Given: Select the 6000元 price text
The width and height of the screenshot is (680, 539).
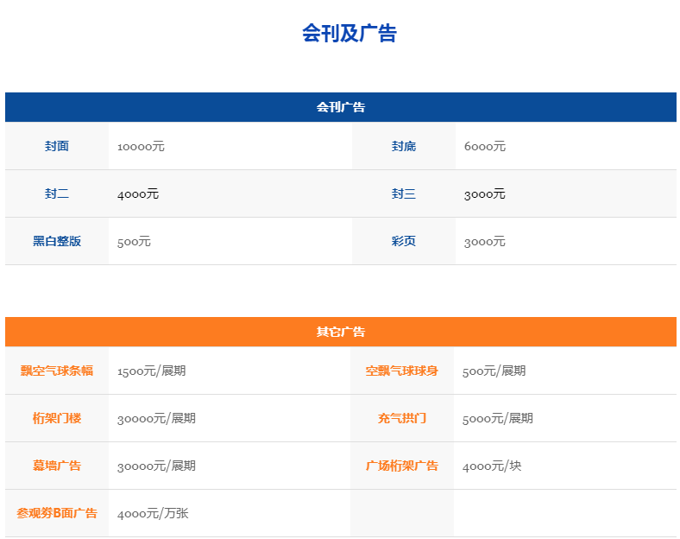Looking at the screenshot, I should (484, 147).
